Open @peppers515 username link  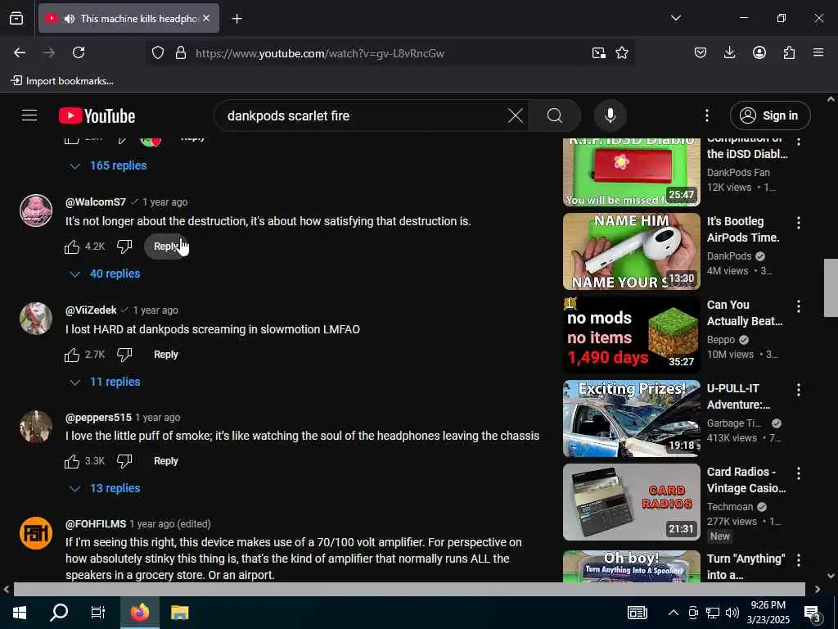(x=98, y=418)
